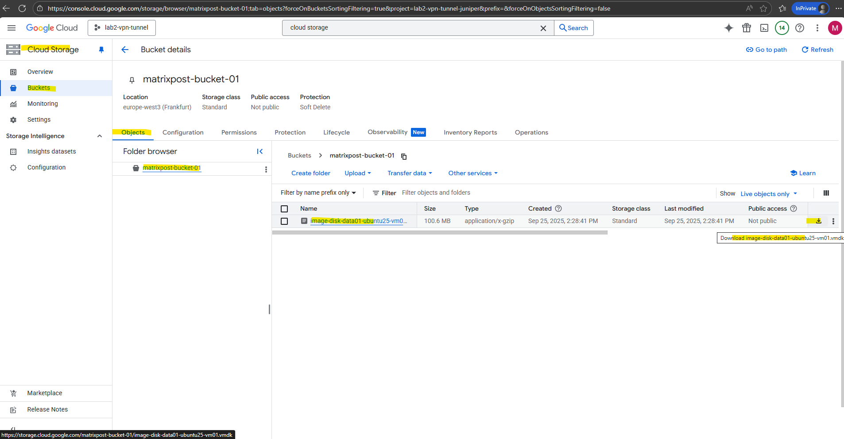Open Release Notes in the sidebar

click(56, 409)
